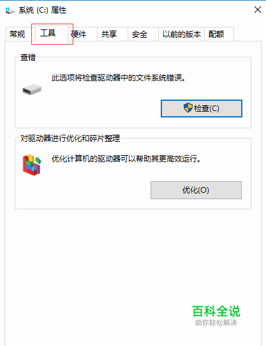Click the 优化(O) button
The width and height of the screenshot is (266, 346).
click(x=196, y=190)
